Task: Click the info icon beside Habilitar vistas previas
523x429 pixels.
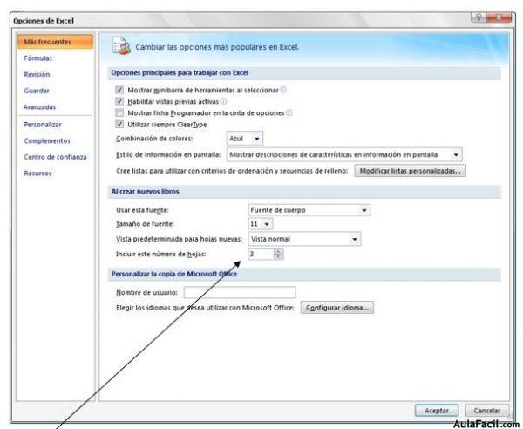Action: (223, 101)
